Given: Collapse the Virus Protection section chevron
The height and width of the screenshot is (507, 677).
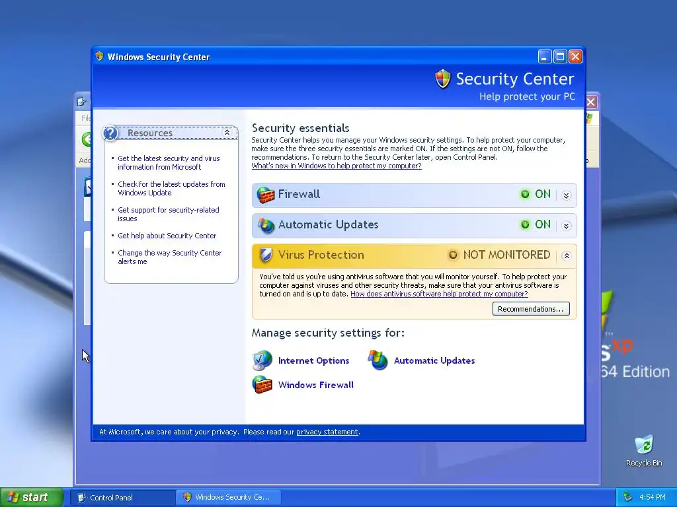Looking at the screenshot, I should coord(567,256).
